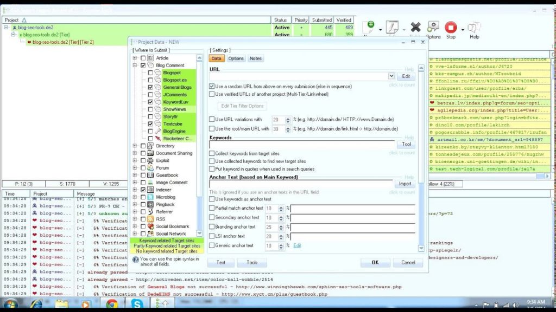The width and height of the screenshot is (556, 312).
Task: Switch to the Options tab
Action: click(236, 58)
